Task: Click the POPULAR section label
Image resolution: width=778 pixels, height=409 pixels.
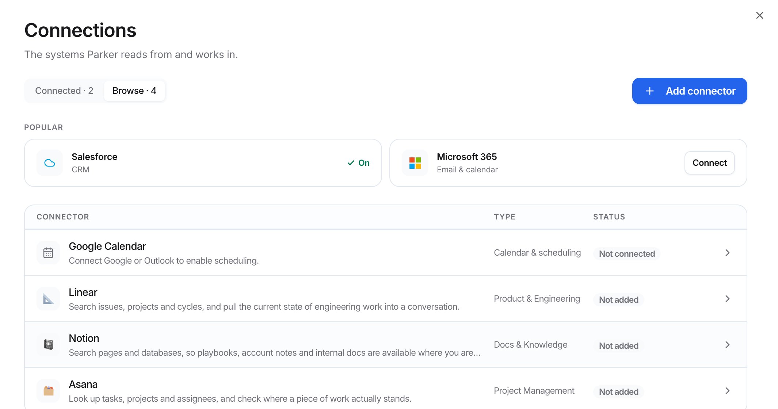Action: pyautogui.click(x=43, y=127)
